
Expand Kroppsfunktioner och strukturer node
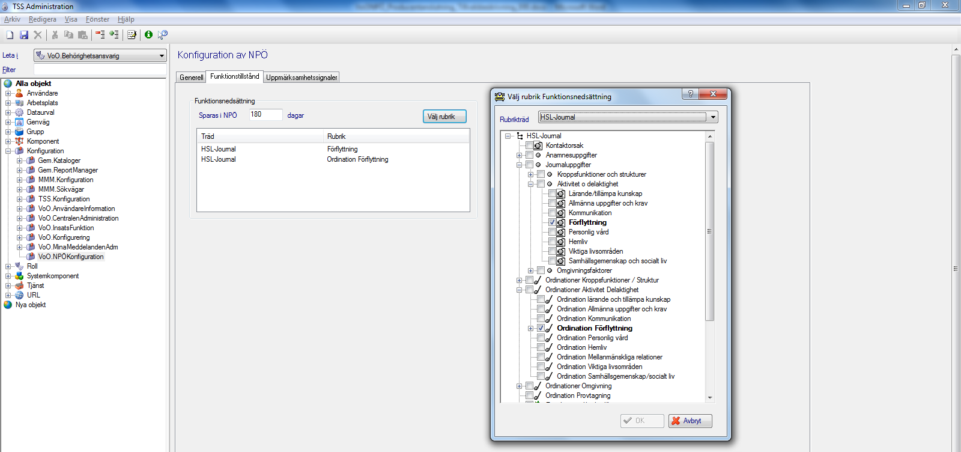click(x=530, y=174)
